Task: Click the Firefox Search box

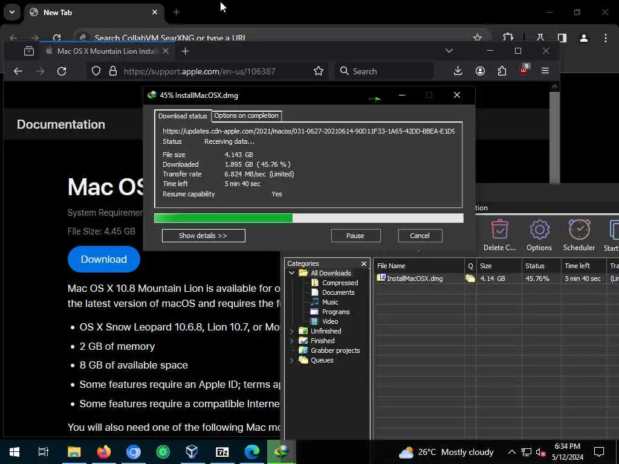Action: 384,71
